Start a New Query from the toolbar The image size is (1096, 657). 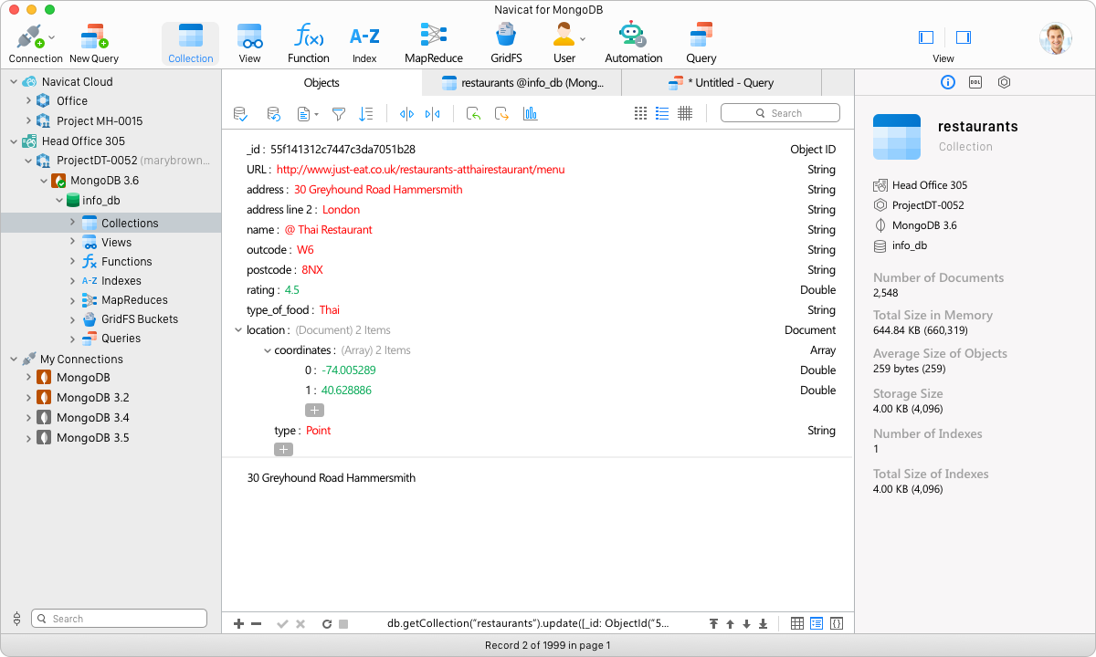pyautogui.click(x=94, y=44)
